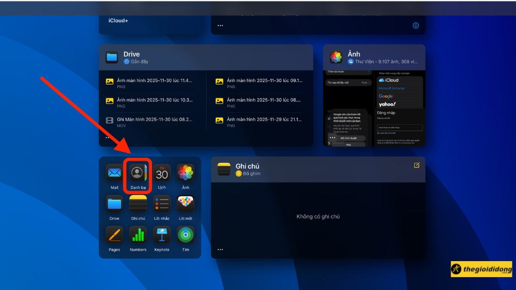The height and width of the screenshot is (290, 516).
Task: Open more options on Ảnh photos tile
Action: tap(332, 138)
